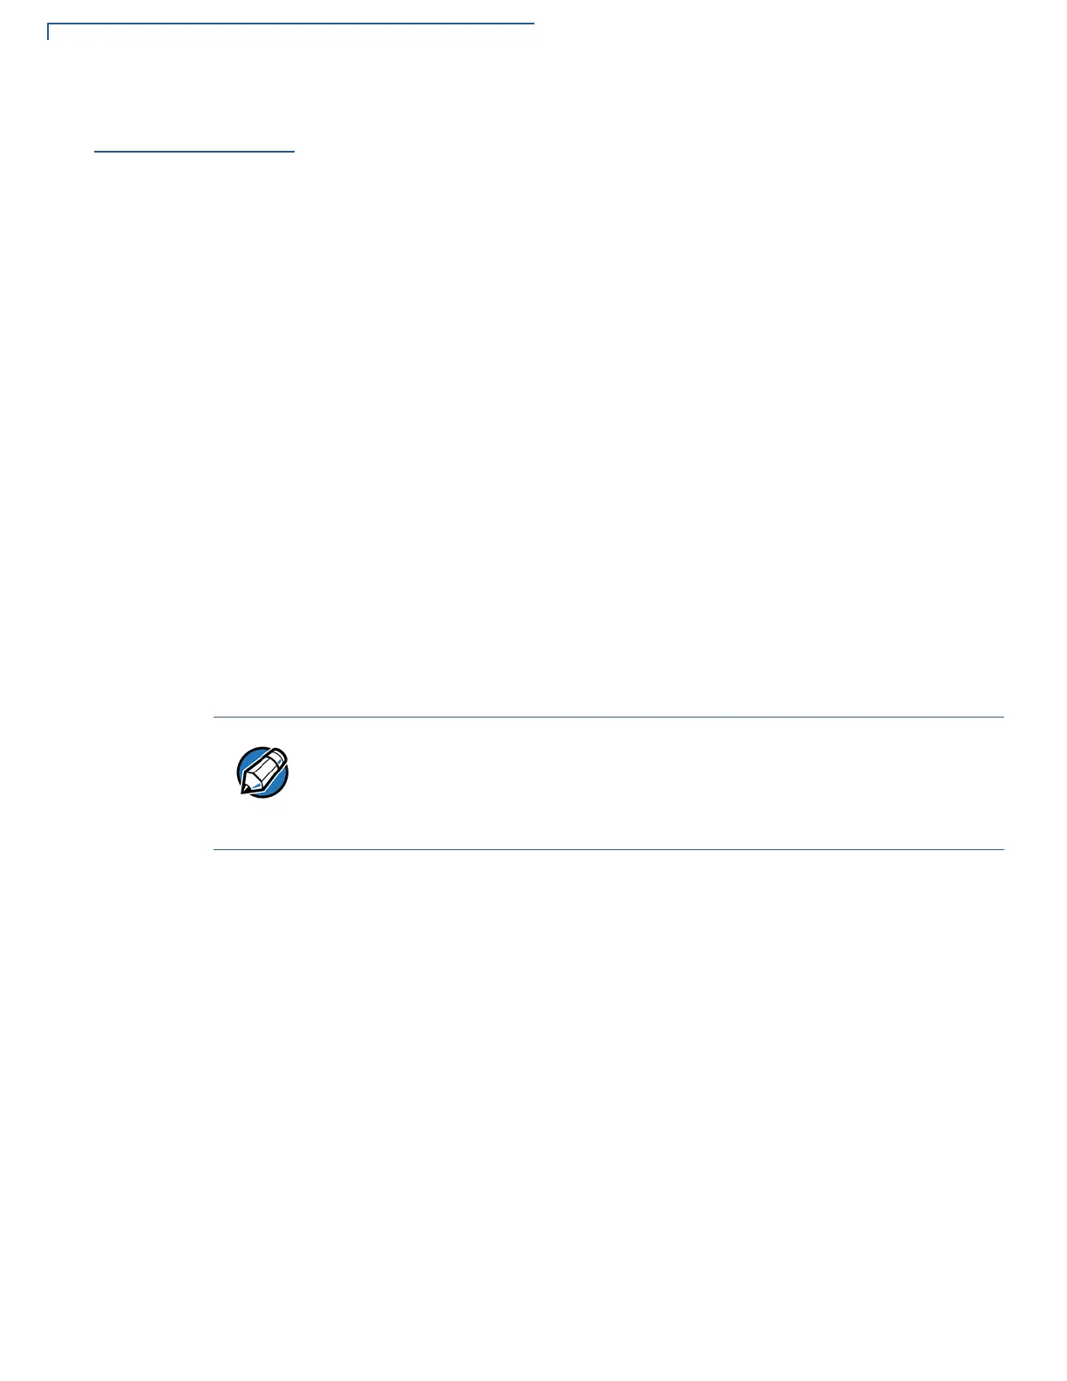Click the left end of header rule
The image size is (1067, 1381).
pos(51,24)
